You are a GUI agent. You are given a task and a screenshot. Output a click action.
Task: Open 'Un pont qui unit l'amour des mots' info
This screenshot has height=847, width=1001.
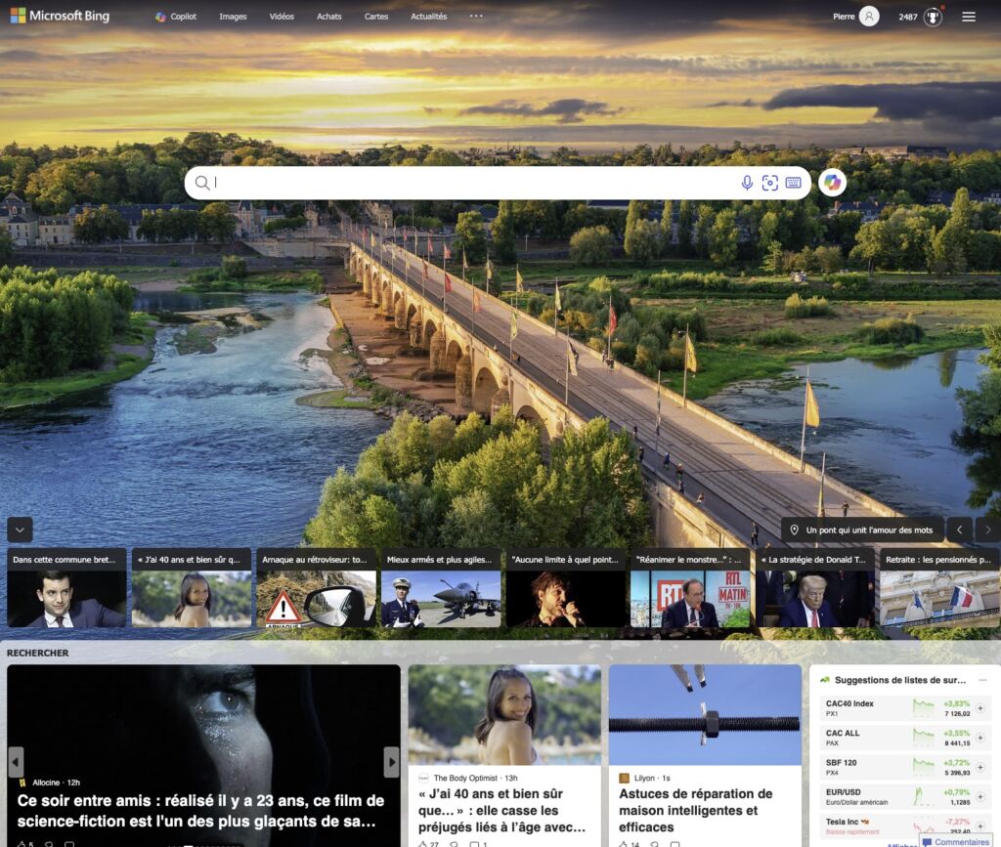pyautogui.click(x=861, y=529)
